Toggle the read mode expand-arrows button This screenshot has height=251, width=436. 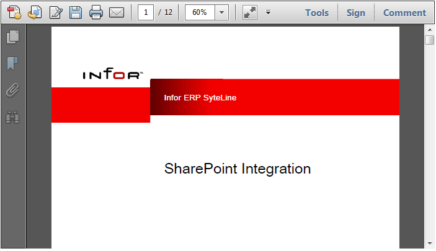pyautogui.click(x=250, y=12)
